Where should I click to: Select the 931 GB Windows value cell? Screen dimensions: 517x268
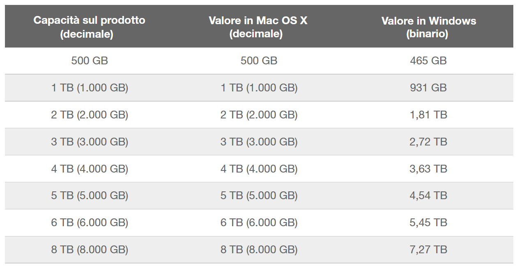(428, 88)
